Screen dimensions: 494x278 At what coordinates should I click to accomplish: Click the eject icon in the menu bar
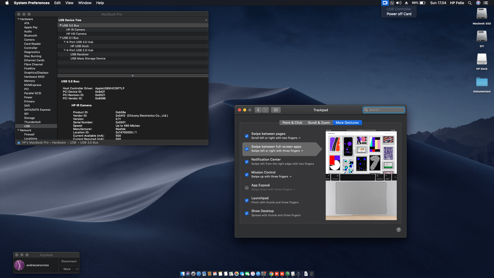click(406, 3)
